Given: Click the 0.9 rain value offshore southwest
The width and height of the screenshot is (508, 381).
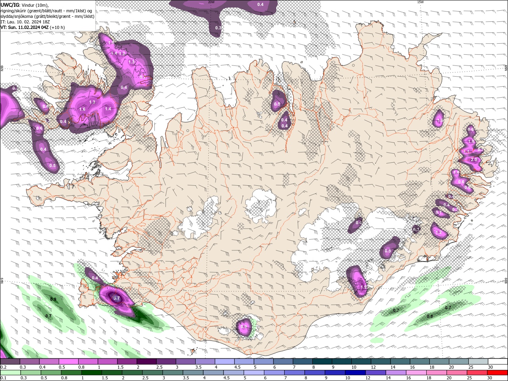Looking at the screenshot, I should click(53, 299).
